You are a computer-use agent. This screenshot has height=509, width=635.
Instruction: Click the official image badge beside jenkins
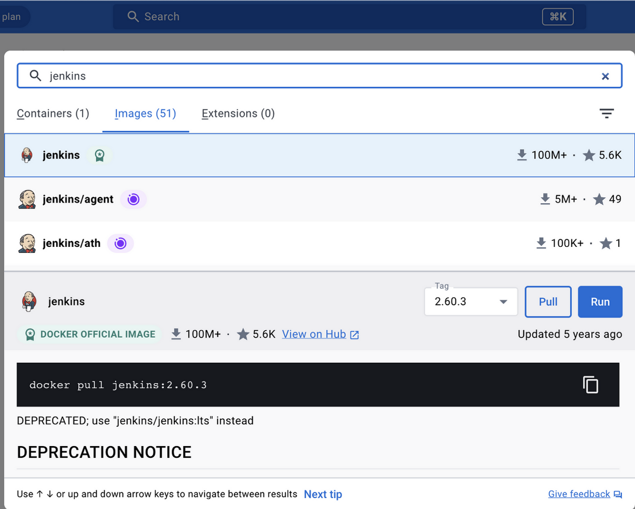click(100, 155)
